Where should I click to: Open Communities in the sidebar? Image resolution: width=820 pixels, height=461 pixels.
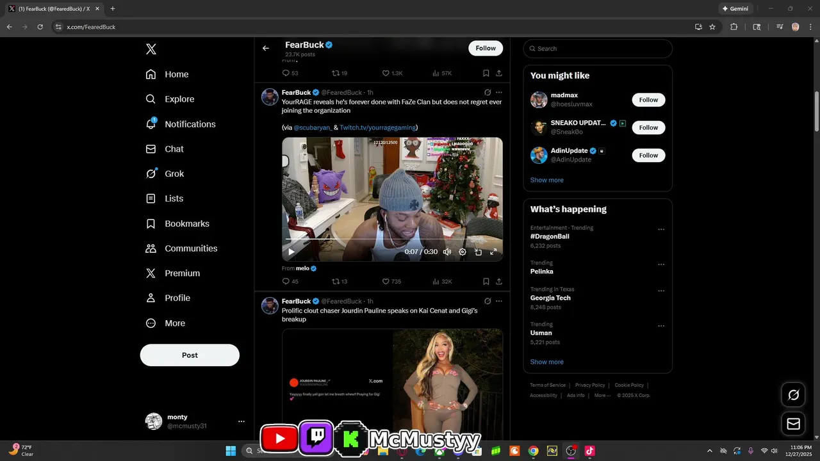pos(181,248)
